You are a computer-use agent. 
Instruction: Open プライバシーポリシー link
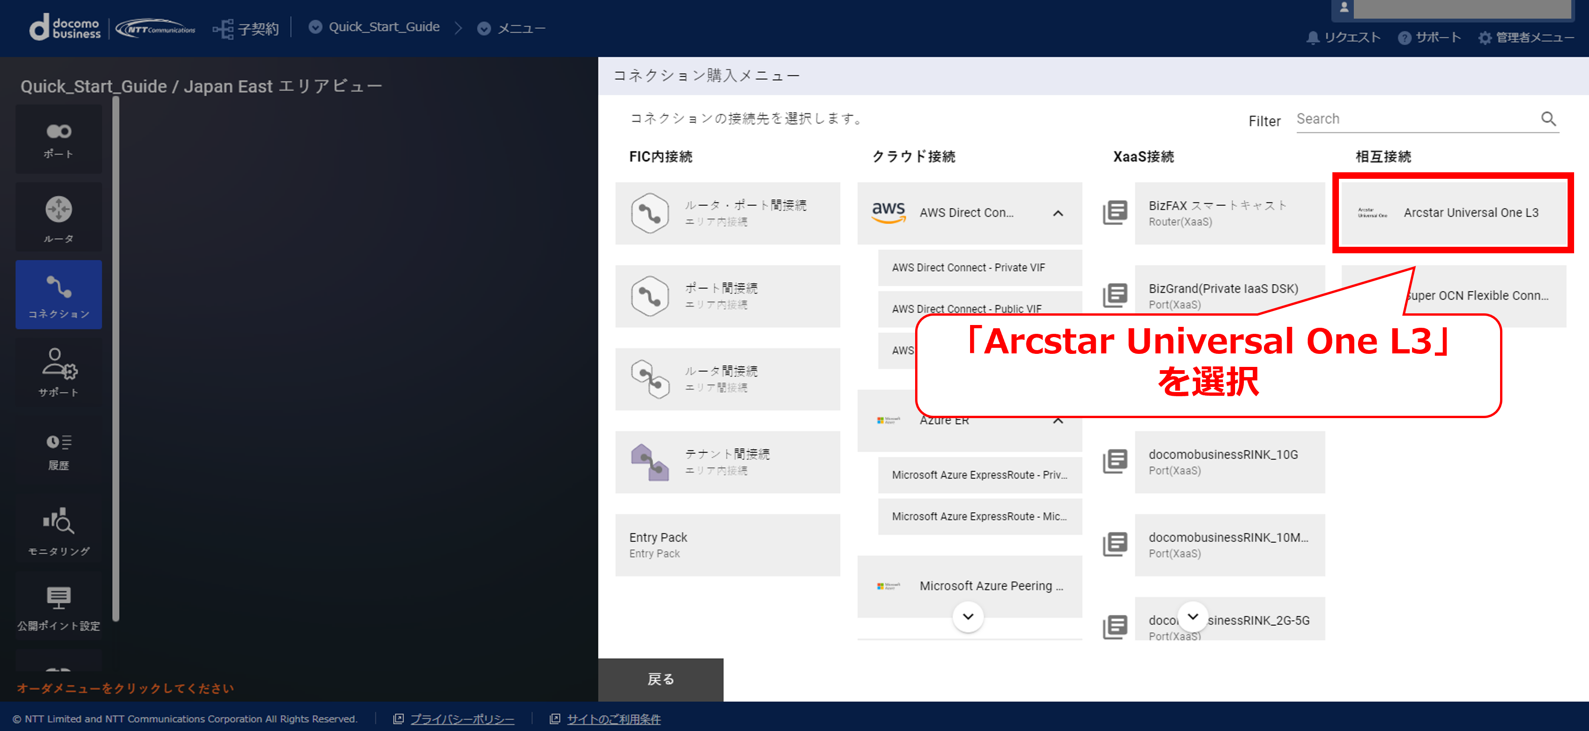pyautogui.click(x=462, y=719)
